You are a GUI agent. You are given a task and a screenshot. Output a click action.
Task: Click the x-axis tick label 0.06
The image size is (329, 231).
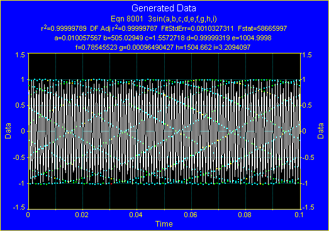click(191, 215)
